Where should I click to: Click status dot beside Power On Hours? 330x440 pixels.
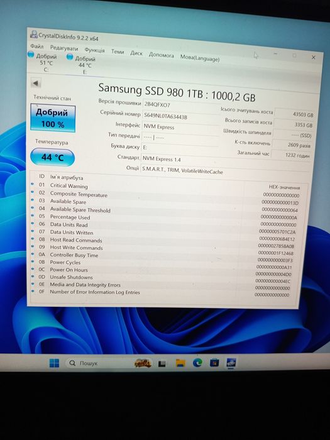(x=33, y=269)
